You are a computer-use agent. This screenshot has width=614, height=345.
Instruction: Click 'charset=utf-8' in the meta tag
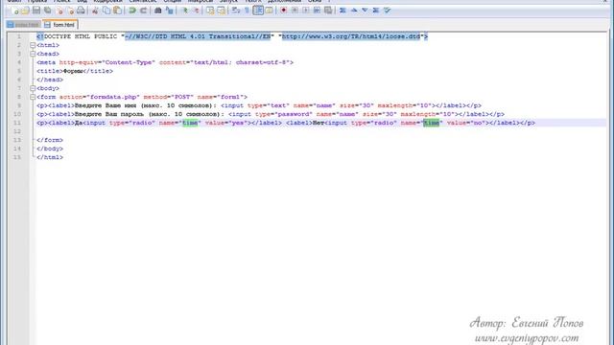pos(262,62)
